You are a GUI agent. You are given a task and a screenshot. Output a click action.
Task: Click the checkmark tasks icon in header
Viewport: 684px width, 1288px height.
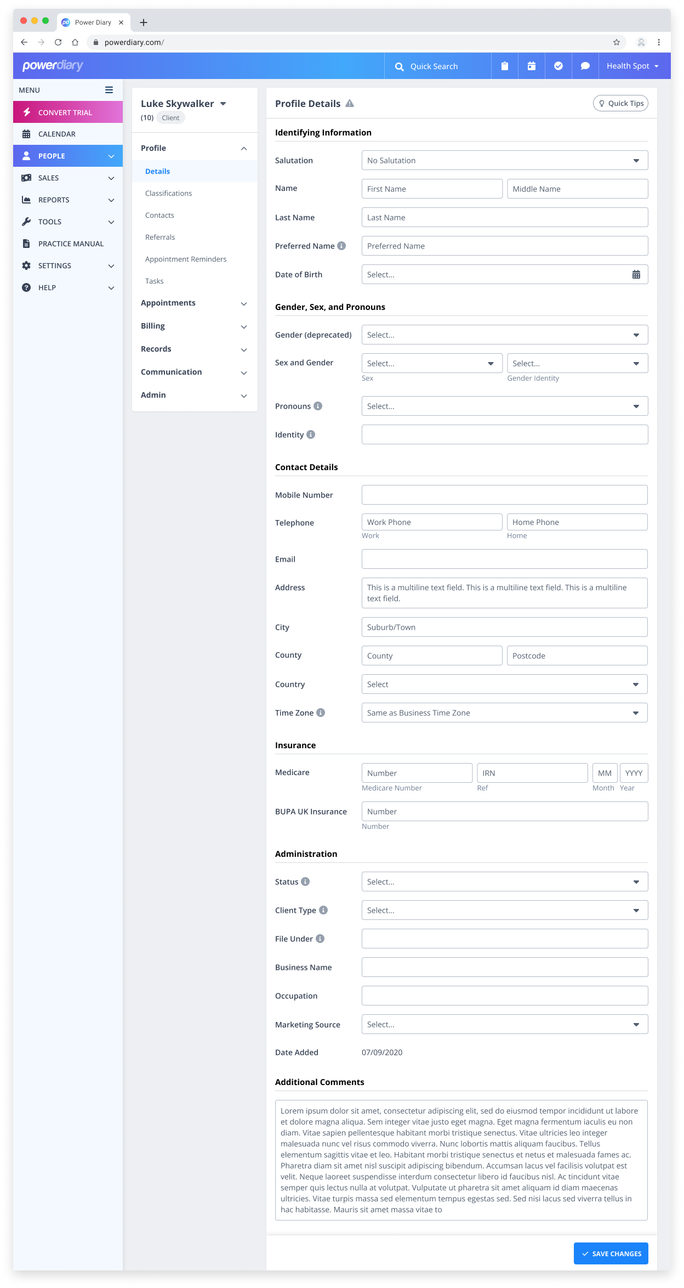[558, 66]
